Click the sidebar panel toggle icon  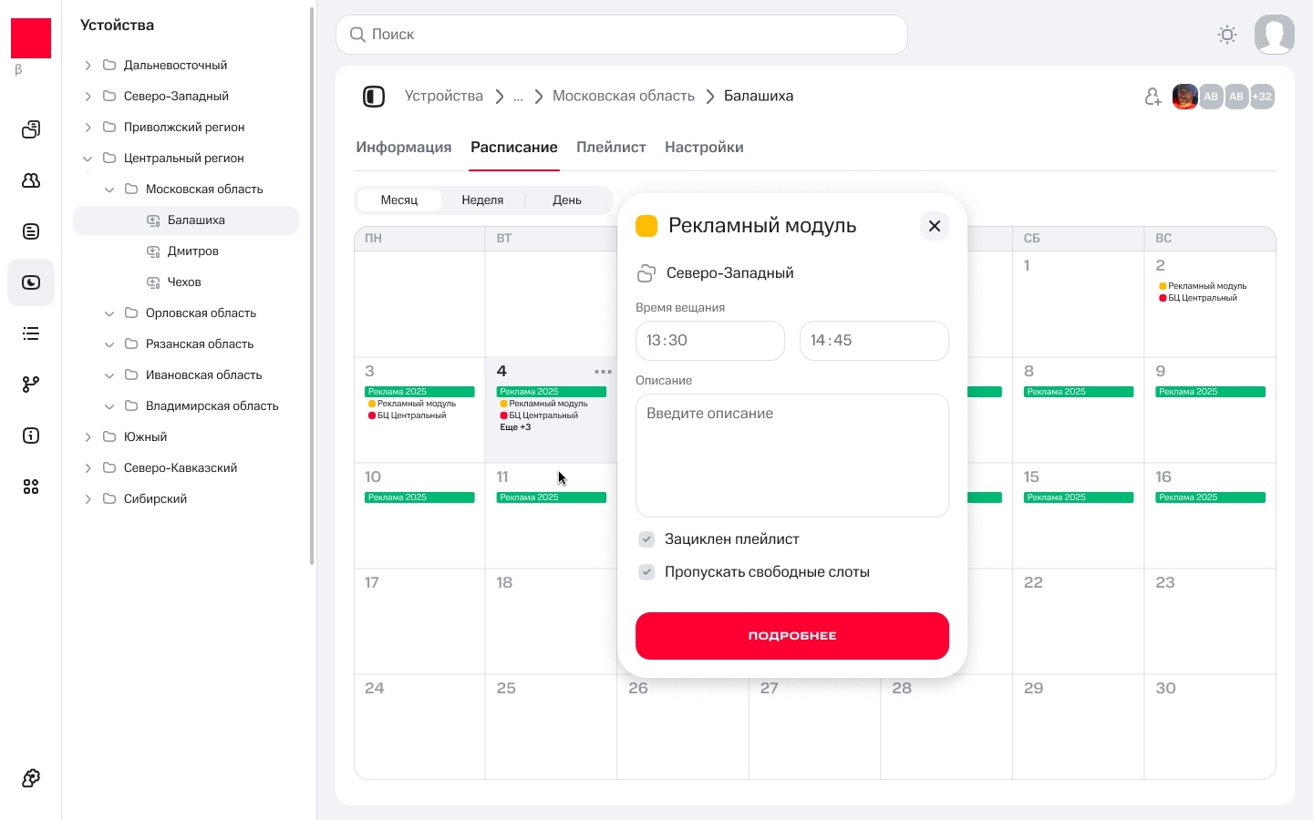coord(374,97)
